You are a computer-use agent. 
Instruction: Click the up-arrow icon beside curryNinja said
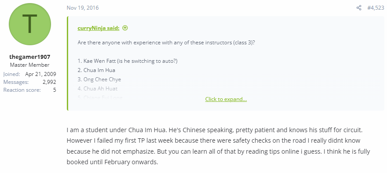click(x=125, y=28)
